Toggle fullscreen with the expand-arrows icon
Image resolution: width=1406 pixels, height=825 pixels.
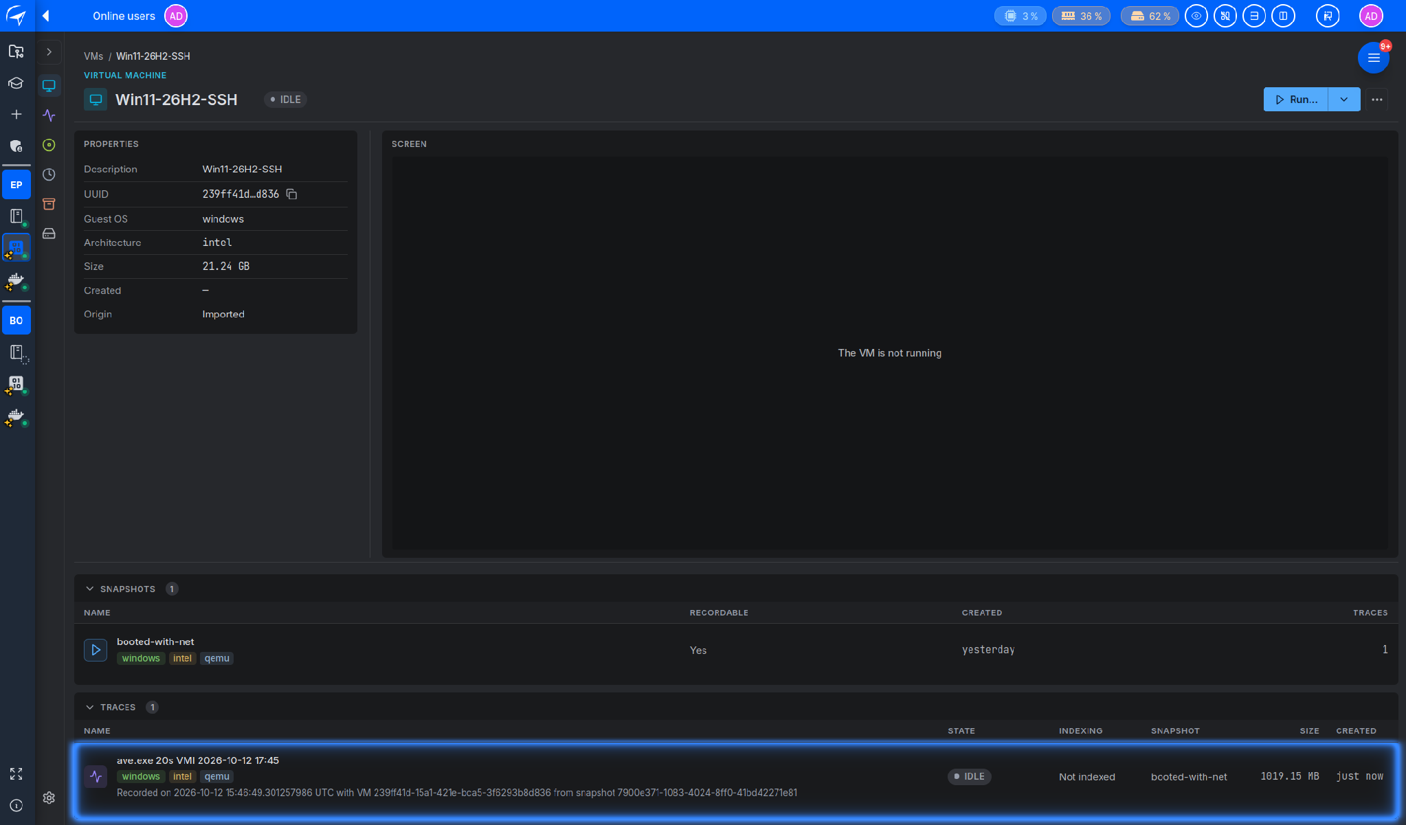click(16, 773)
